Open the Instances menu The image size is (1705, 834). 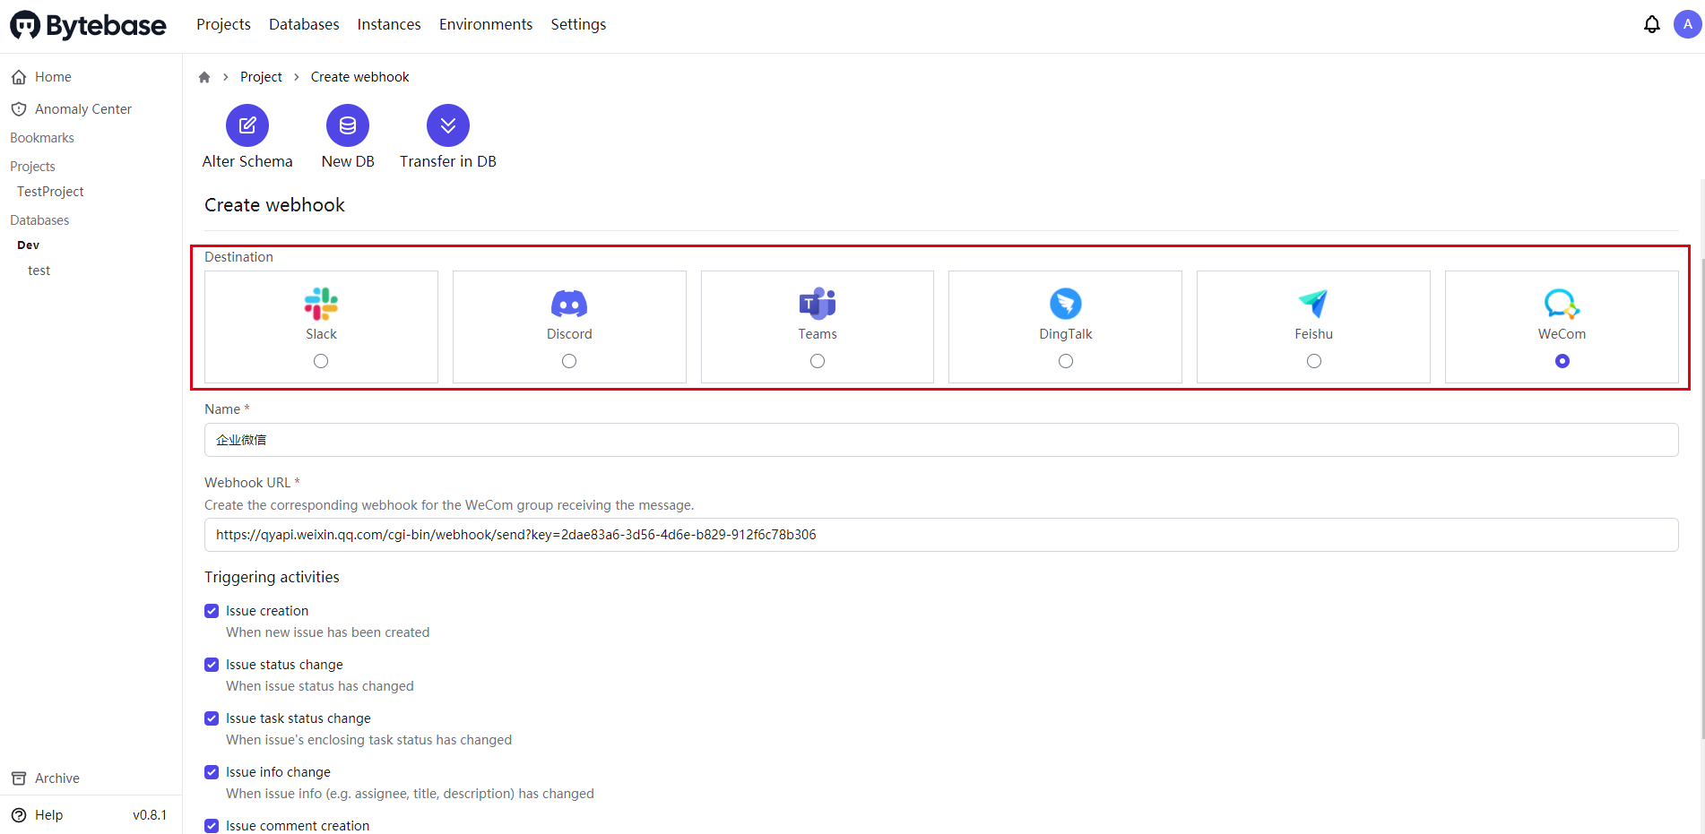tap(389, 25)
